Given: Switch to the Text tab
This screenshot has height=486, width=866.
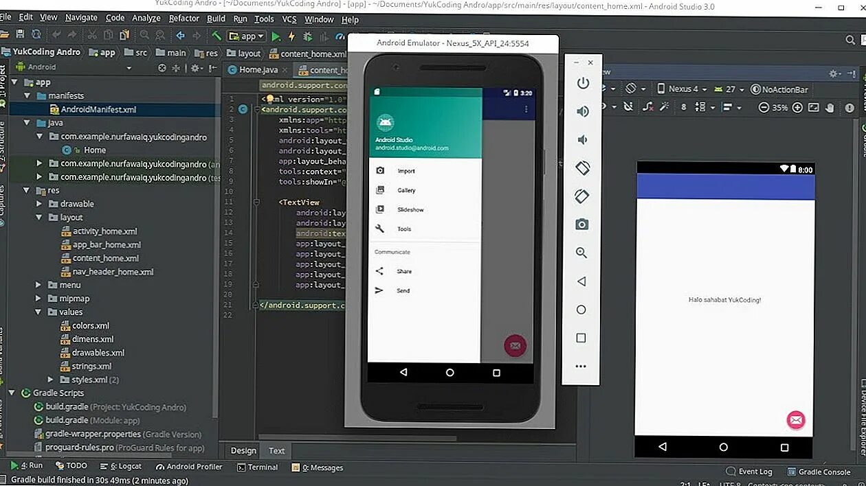Looking at the screenshot, I should click(277, 451).
